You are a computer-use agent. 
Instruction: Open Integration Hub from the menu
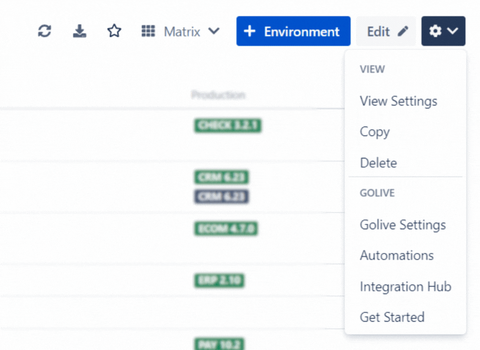click(x=405, y=287)
